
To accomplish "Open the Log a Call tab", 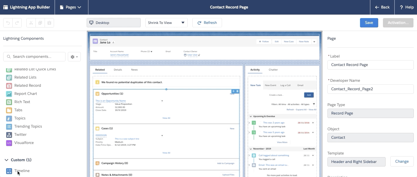I will (x=285, y=85).
